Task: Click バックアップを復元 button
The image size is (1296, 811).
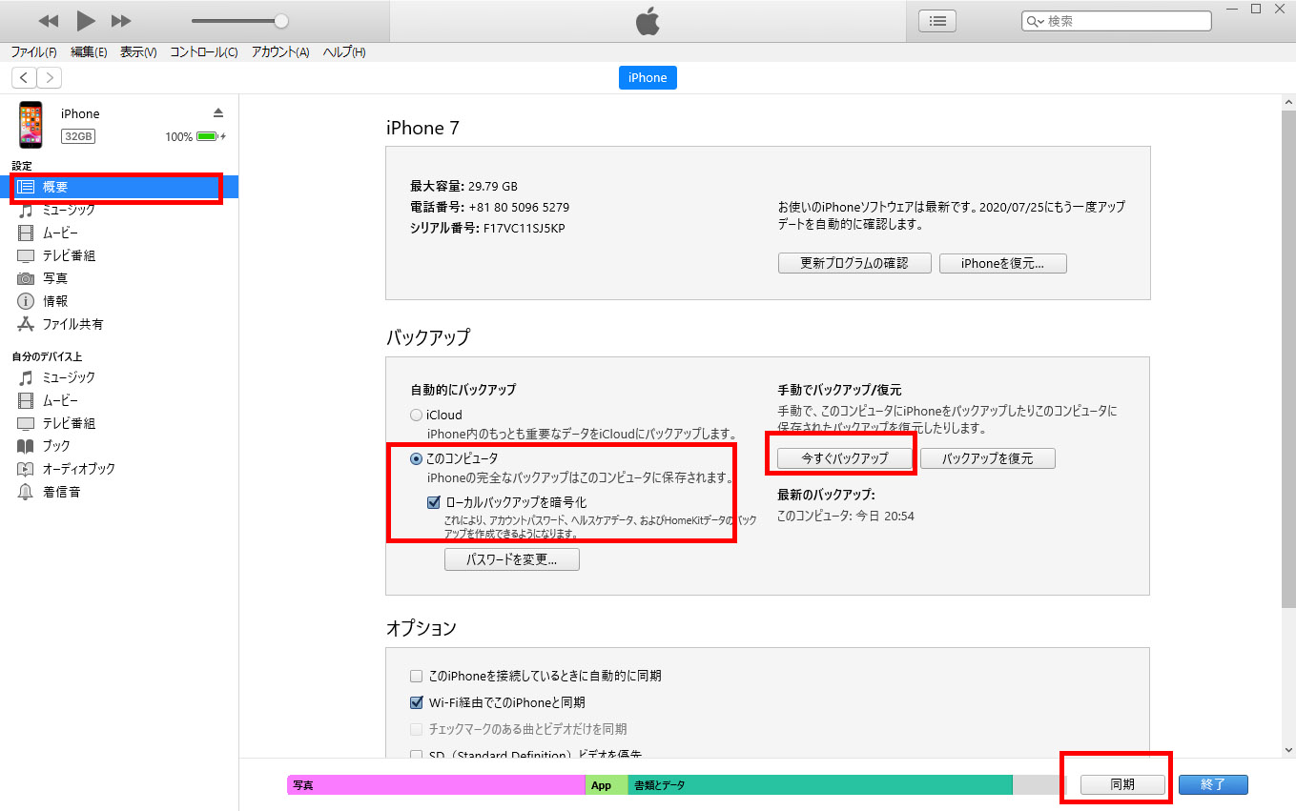Action: tap(988, 458)
